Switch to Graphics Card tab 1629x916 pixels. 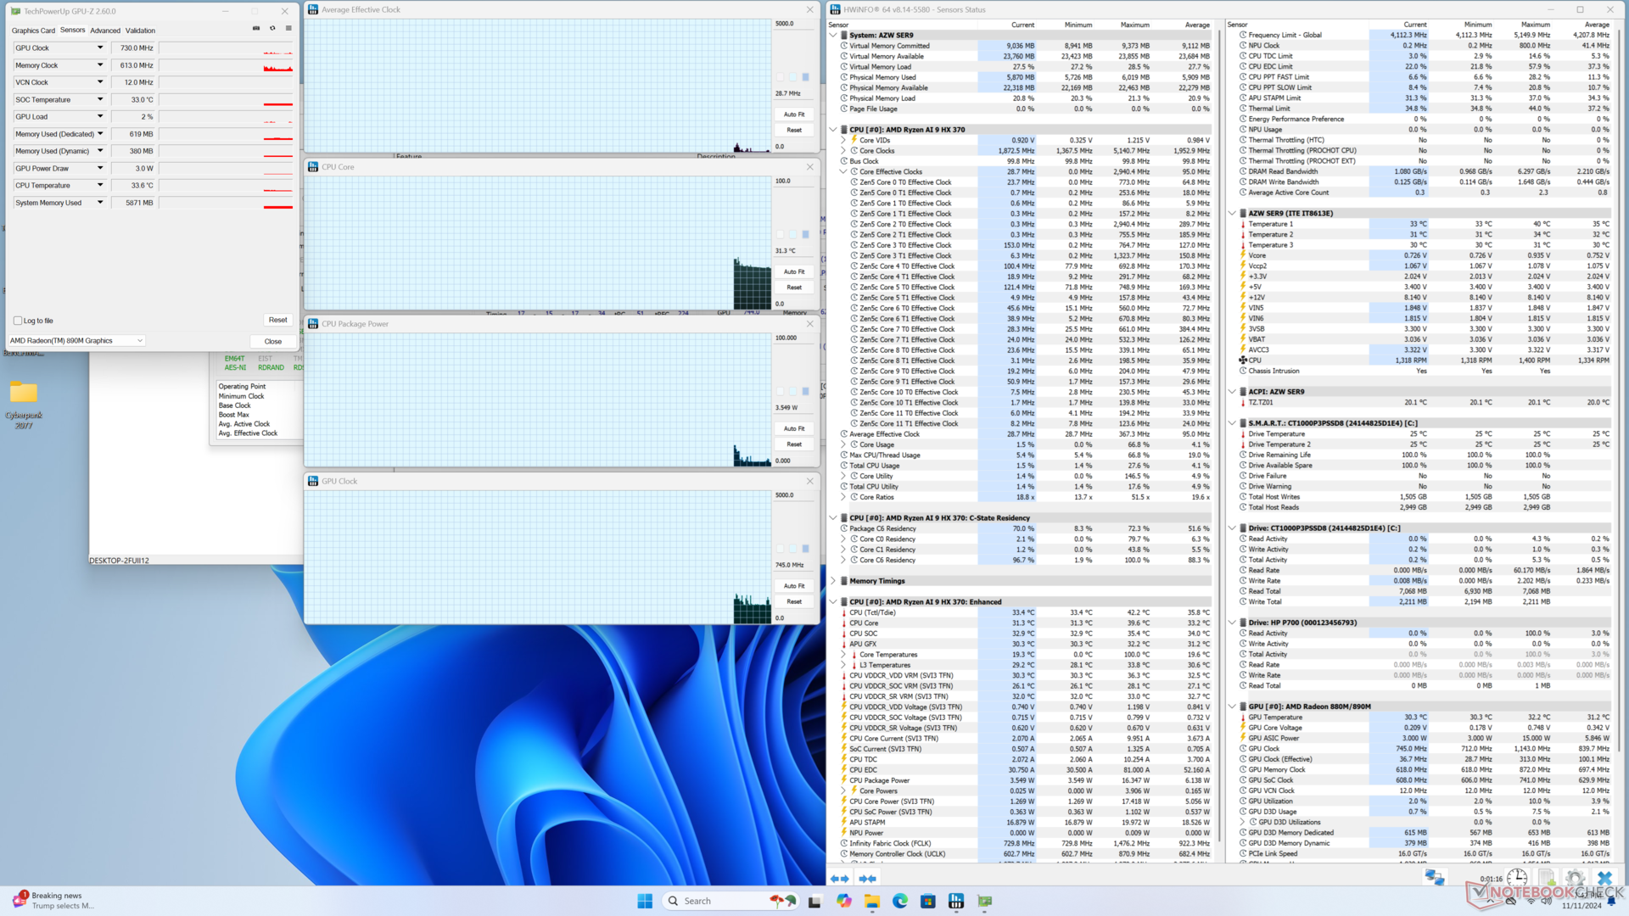click(x=33, y=31)
